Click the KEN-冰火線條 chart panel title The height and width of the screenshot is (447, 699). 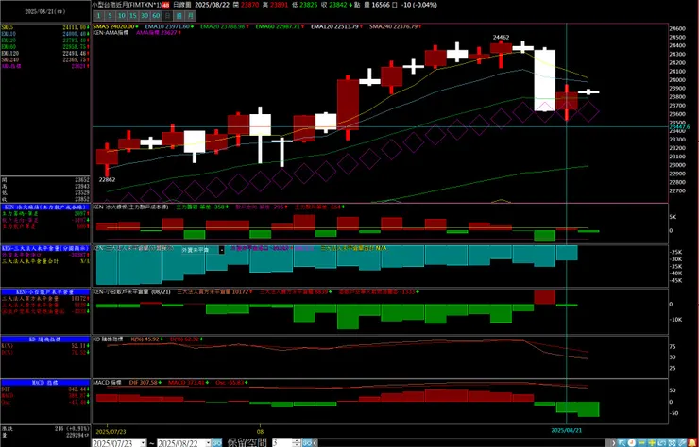point(130,207)
